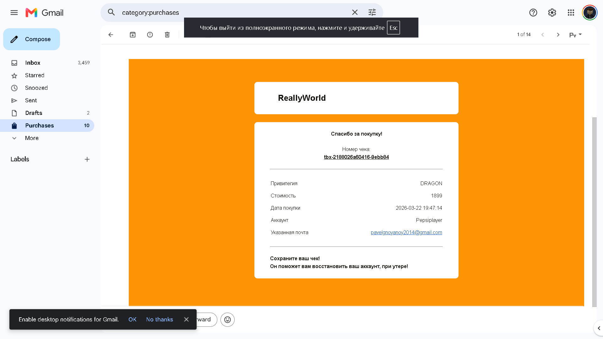The height and width of the screenshot is (339, 603).
Task: Open the main menu hamburger icon
Action: [x=14, y=13]
